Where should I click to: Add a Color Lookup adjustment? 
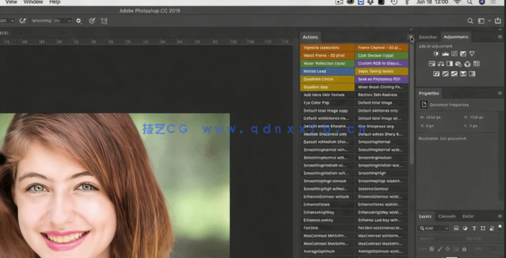coord(476,64)
